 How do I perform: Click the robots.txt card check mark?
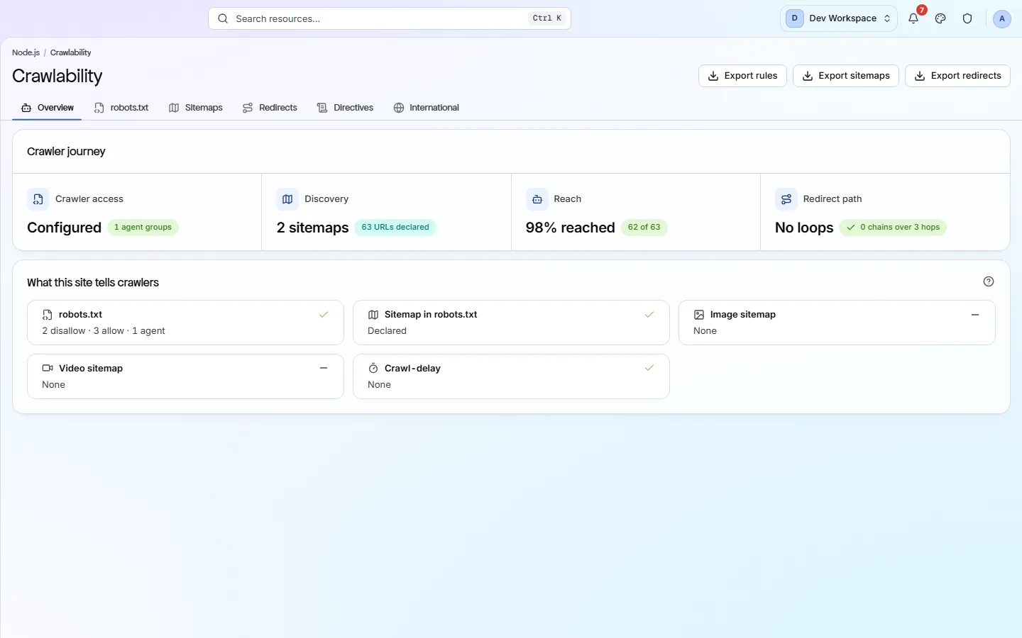[324, 314]
